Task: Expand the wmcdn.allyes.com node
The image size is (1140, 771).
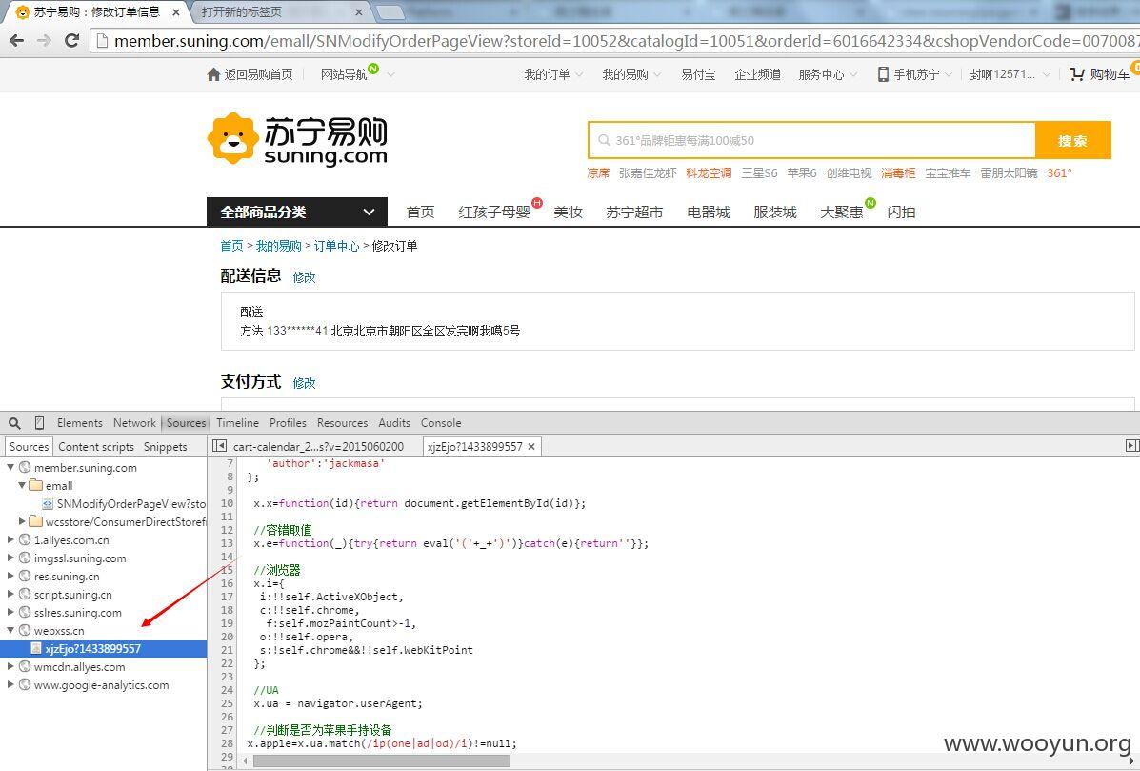Action: 10,666
